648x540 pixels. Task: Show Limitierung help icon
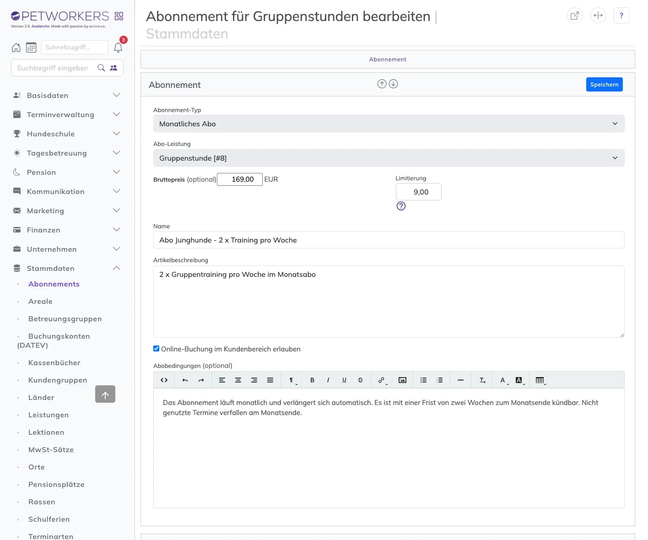[x=401, y=206]
